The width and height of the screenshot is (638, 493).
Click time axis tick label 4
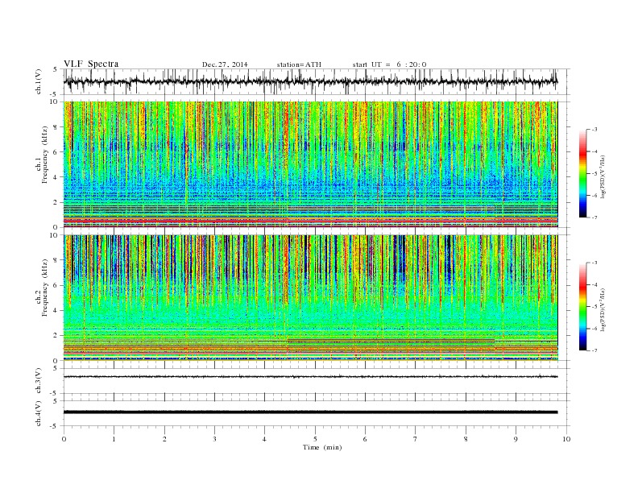tap(264, 439)
